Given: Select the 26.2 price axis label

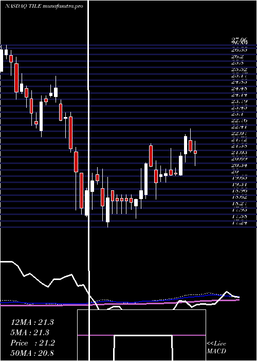Looking at the screenshot, I should (237, 56).
